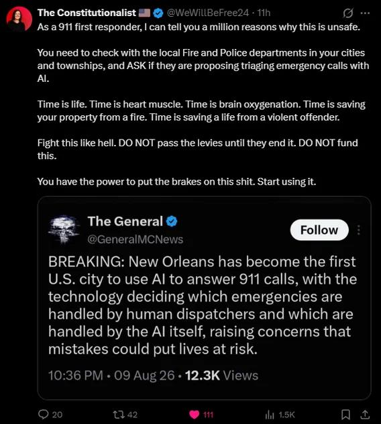
Task: Open the quoted BREAKING New Orleans post text
Action: click(x=203, y=305)
